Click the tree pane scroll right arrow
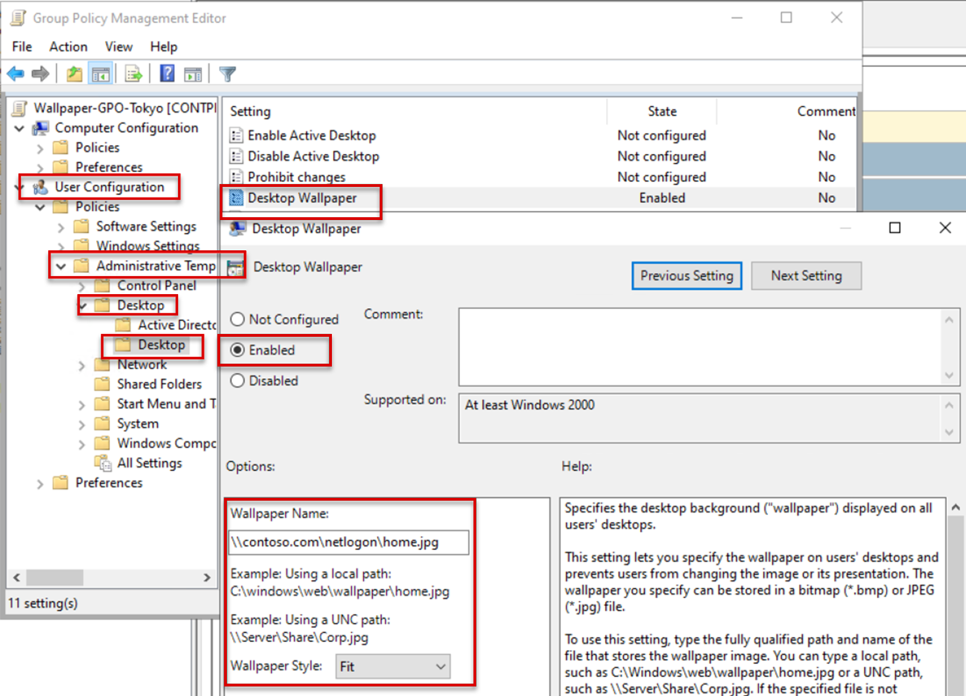This screenshot has height=696, width=966. click(x=207, y=577)
